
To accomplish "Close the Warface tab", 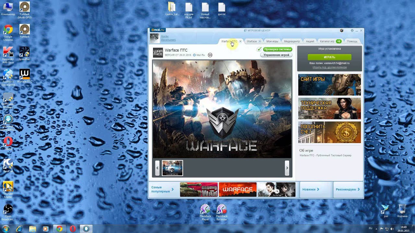I will 260,41.
